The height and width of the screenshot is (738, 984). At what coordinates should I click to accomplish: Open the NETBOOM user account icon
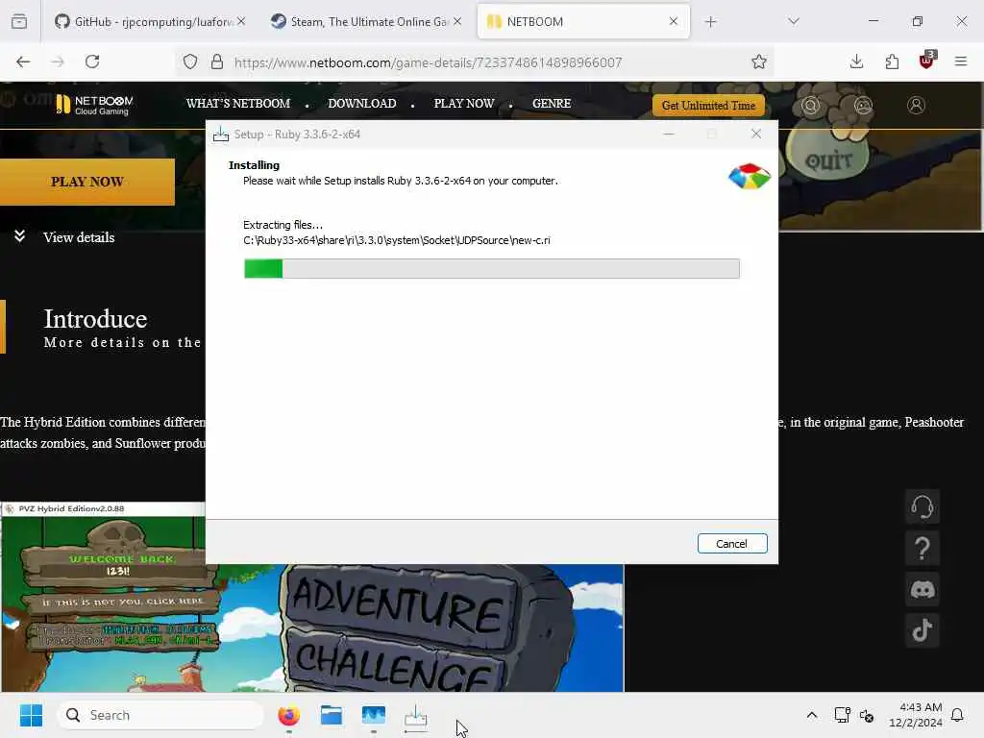tap(916, 106)
